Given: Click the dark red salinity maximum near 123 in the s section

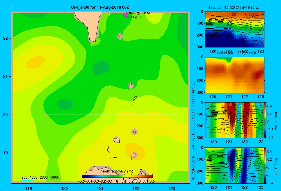Looking at the screenshot, I should click(257, 75).
